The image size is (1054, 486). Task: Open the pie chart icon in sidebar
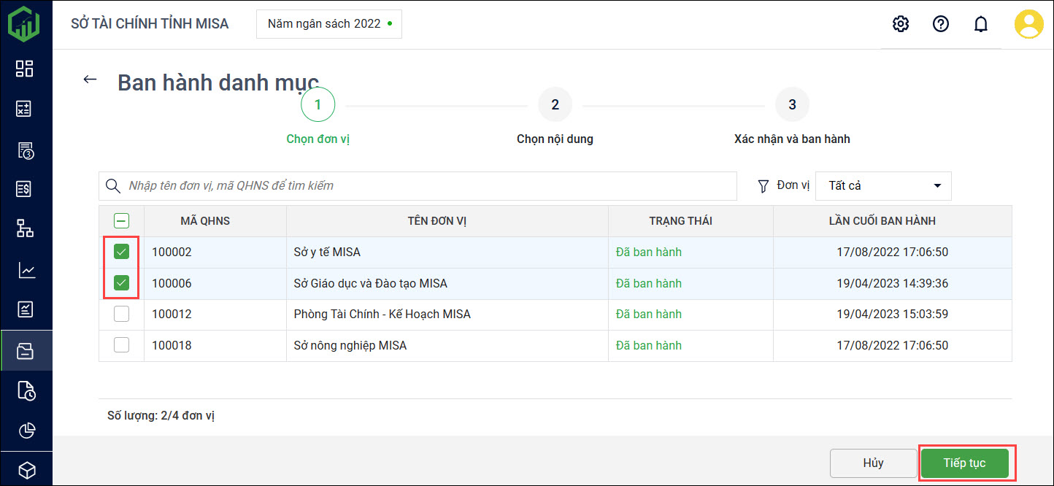click(x=26, y=431)
